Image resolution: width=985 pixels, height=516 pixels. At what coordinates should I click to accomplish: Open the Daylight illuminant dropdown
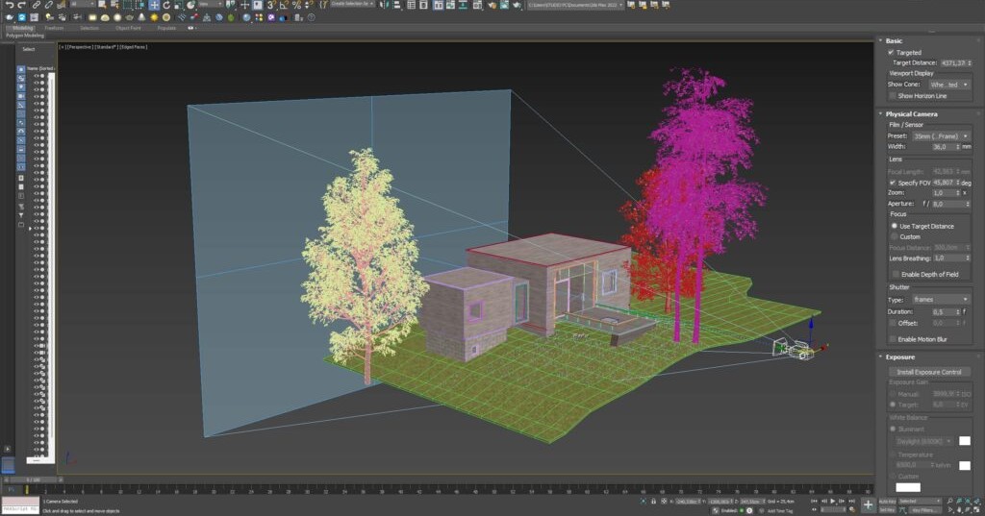923,441
